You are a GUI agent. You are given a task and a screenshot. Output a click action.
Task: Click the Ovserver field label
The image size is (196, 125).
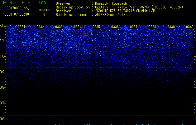[x=63, y=3]
